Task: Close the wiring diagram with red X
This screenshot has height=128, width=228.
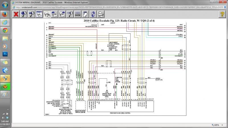Action: (16, 14)
